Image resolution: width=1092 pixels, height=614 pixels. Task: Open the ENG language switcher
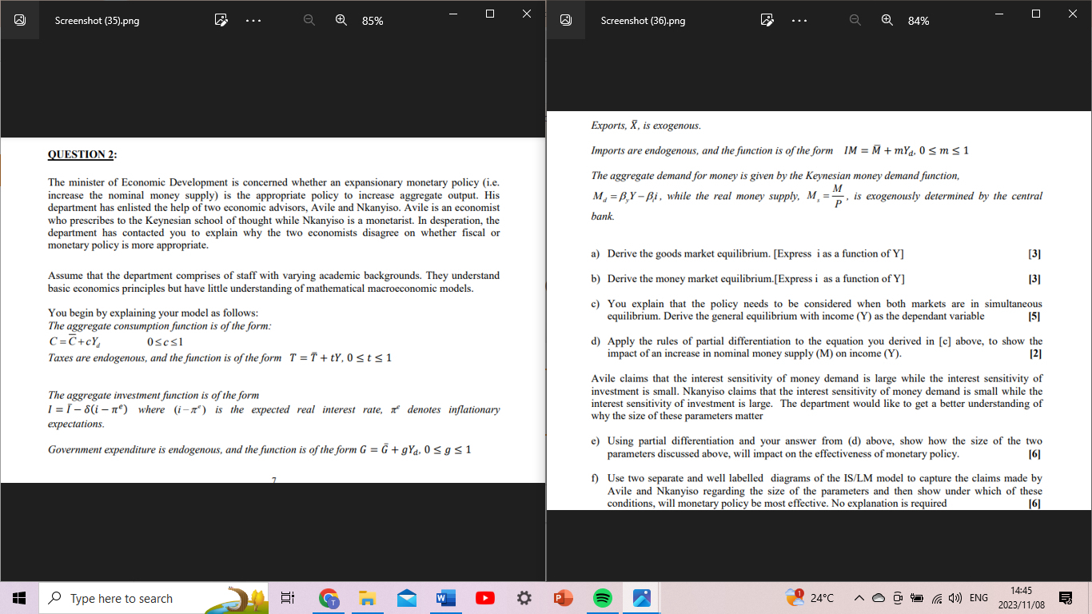(977, 597)
